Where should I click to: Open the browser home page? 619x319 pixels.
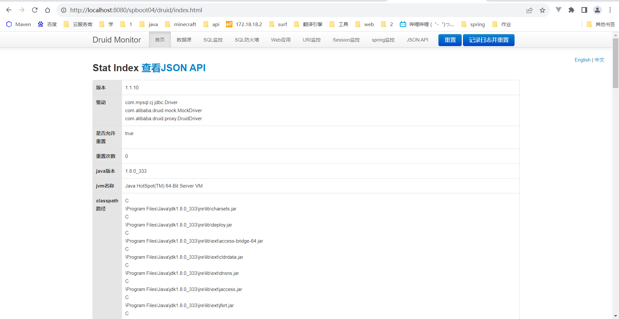click(48, 10)
